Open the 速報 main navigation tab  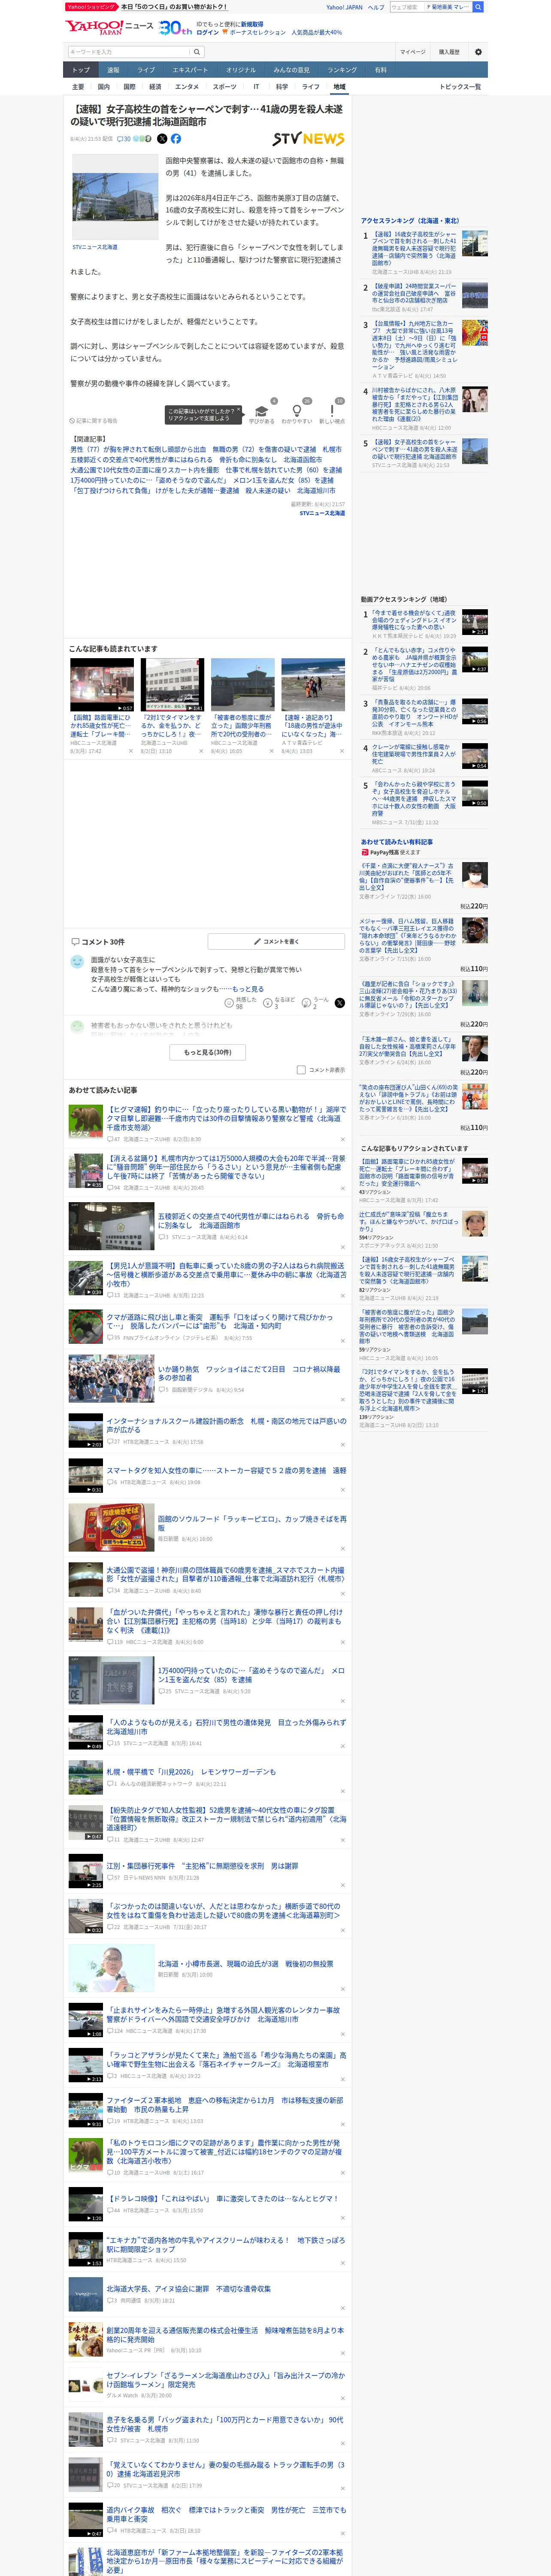pyautogui.click(x=113, y=70)
